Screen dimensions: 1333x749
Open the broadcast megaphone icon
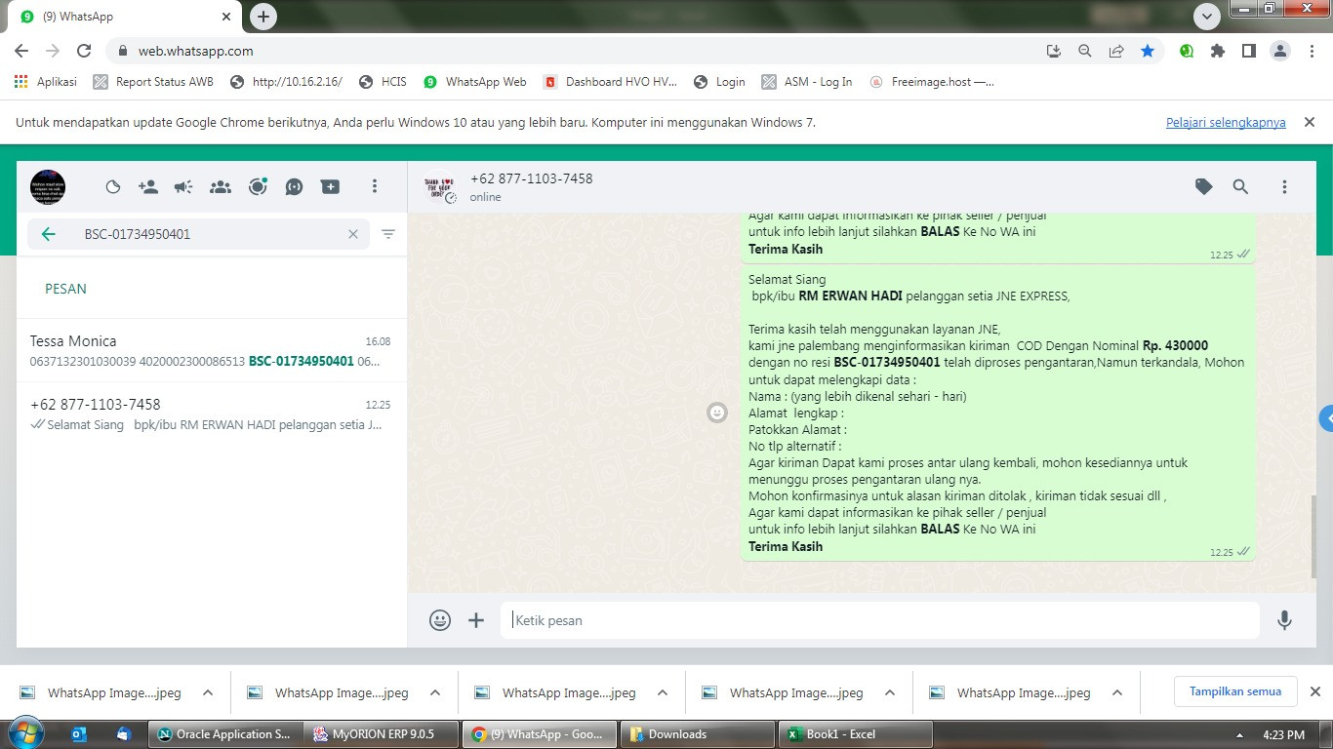[183, 187]
